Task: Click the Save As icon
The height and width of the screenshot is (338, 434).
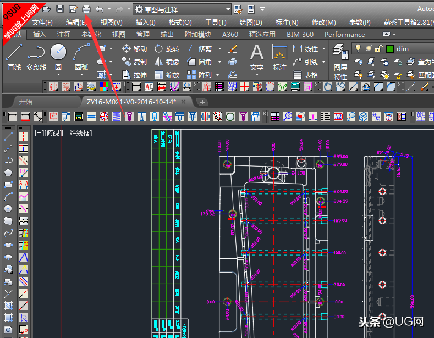Action: point(73,9)
